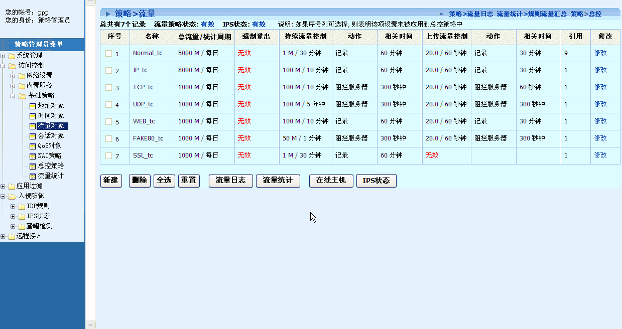Click the icon beside QoS对象

point(33,146)
